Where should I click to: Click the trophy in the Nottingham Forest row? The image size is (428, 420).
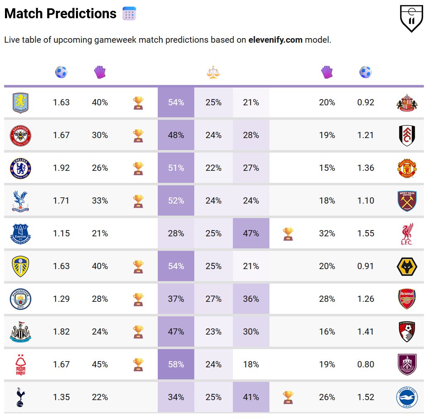[x=138, y=365]
